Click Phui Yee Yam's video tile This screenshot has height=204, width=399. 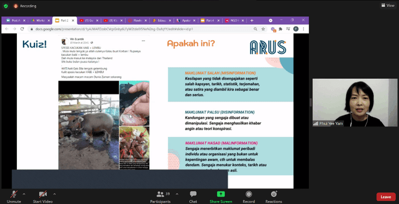point(355,103)
